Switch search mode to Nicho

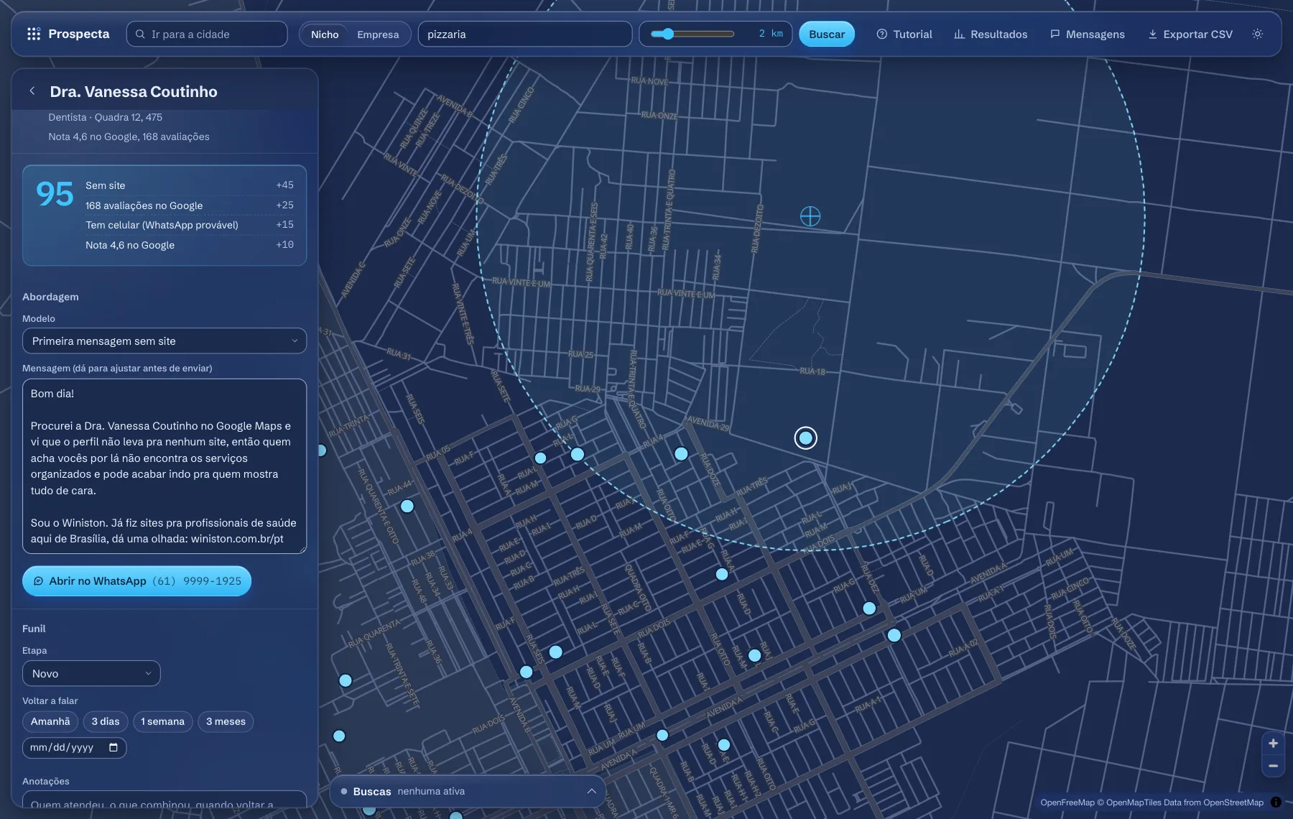325,34
